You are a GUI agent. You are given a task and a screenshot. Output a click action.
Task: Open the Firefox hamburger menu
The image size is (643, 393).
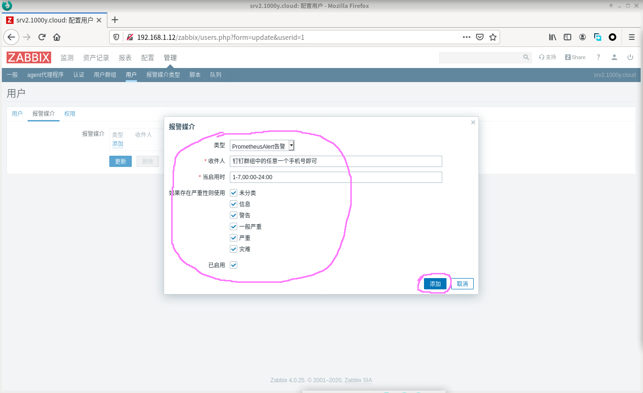tap(631, 37)
